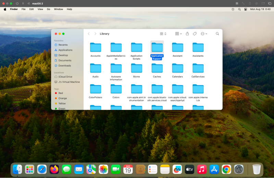Click the date and time in menu bar
The height and width of the screenshot is (178, 274).
click(260, 9)
